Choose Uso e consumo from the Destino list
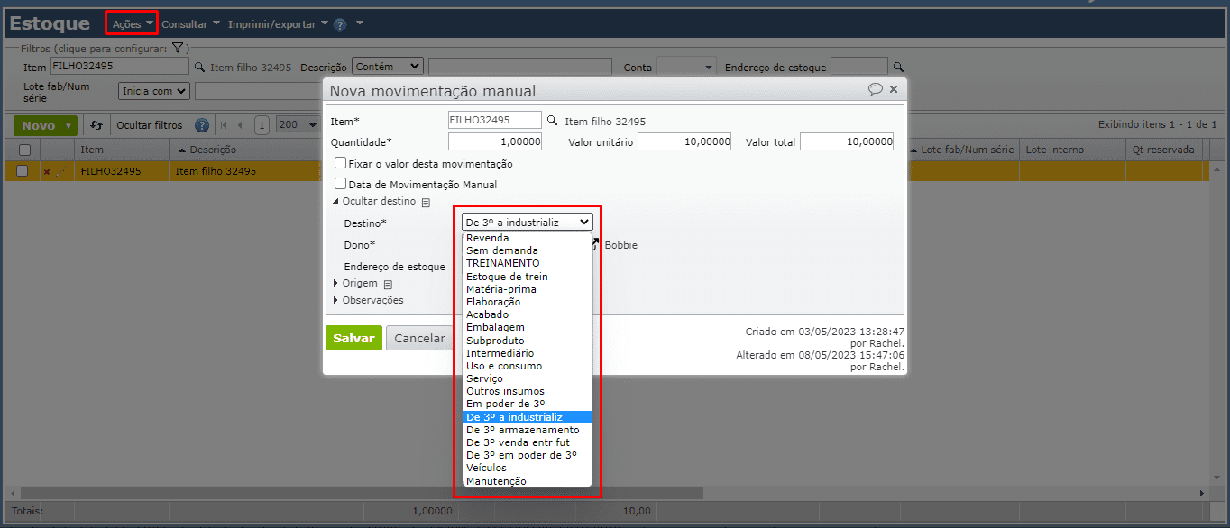The image size is (1230, 528). (528, 366)
